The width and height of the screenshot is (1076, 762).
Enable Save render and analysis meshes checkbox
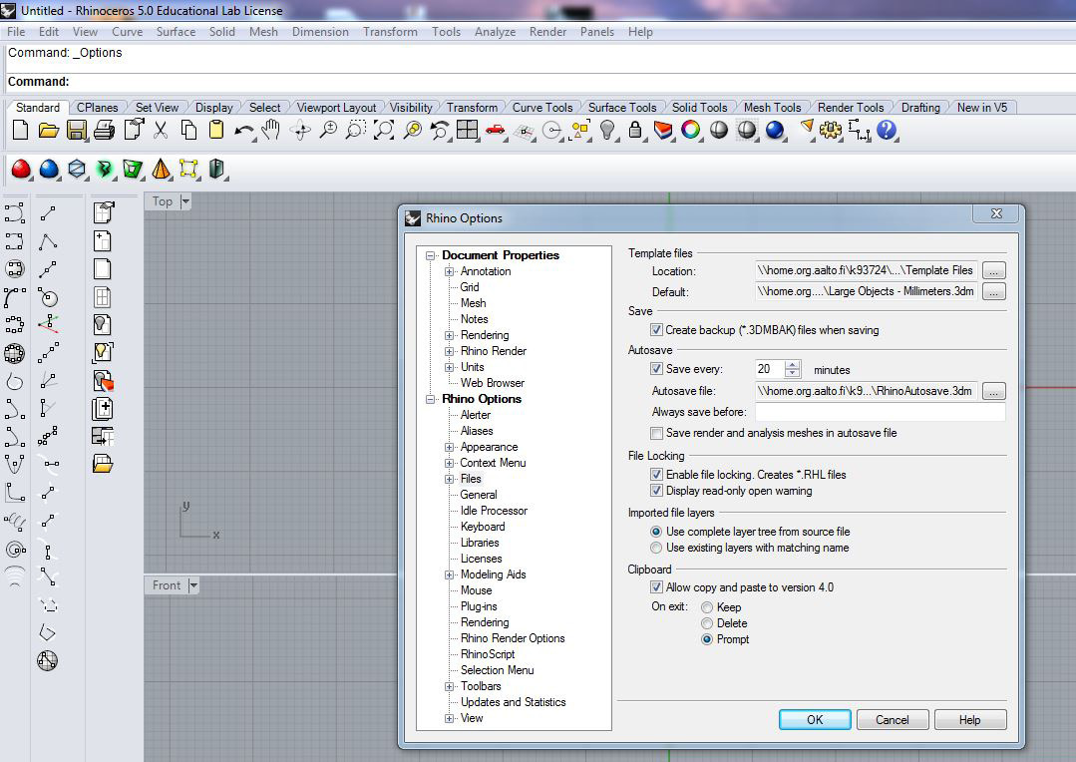[x=657, y=433]
